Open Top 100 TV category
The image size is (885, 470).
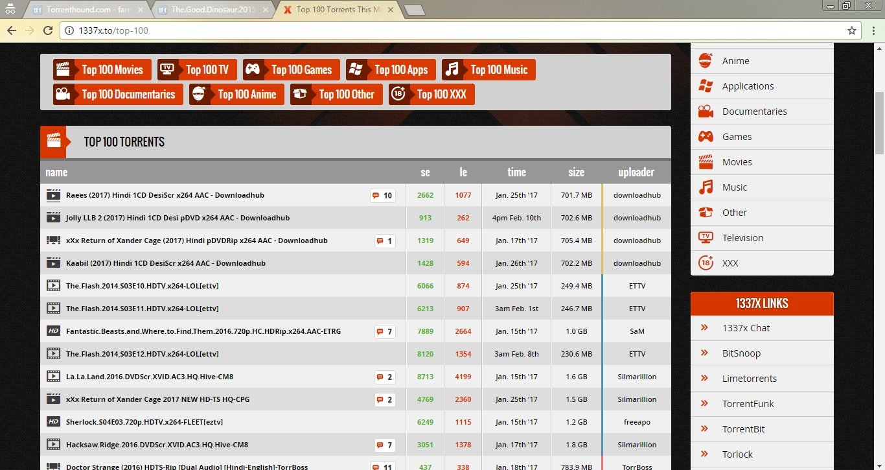[x=197, y=70]
